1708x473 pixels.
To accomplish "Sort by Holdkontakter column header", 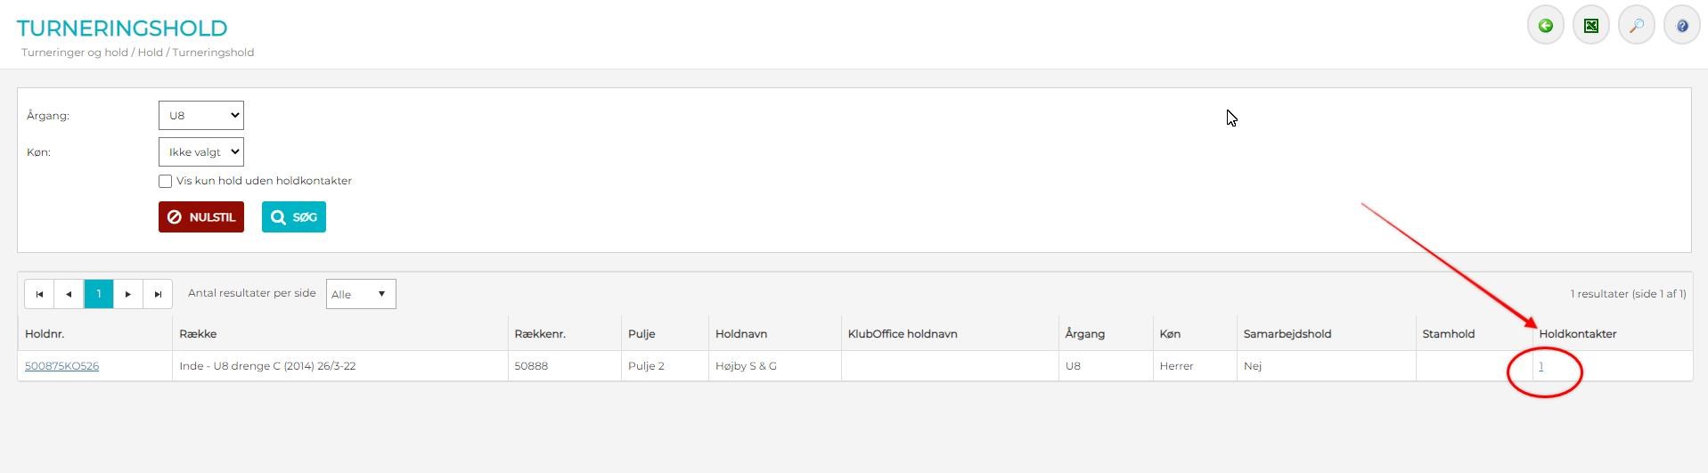I will [1578, 334].
